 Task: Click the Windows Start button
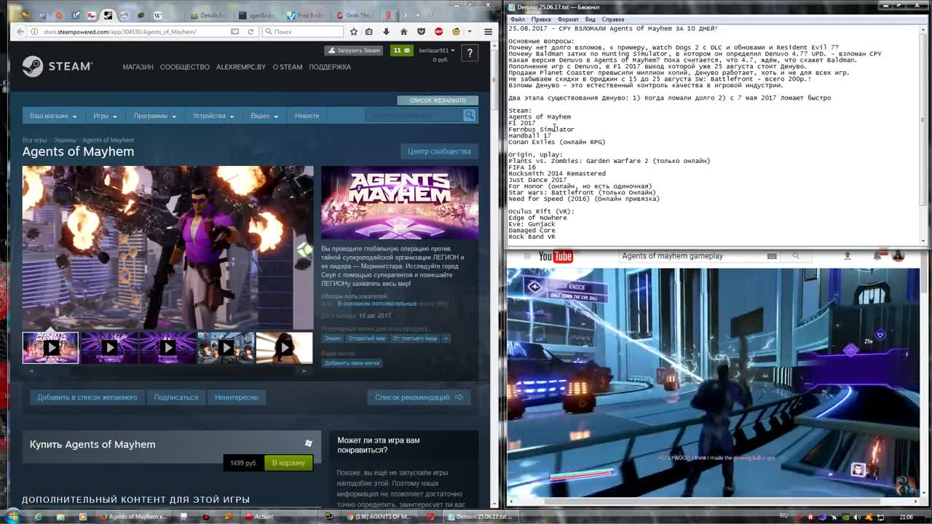click(13, 517)
